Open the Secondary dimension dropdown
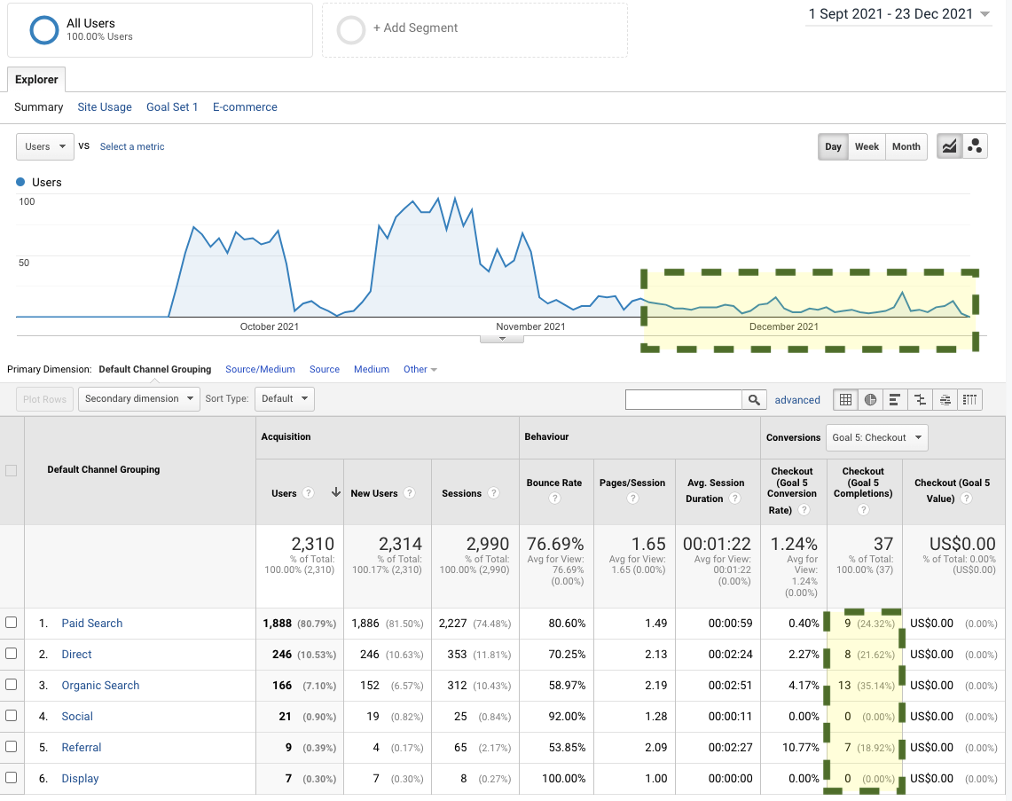Image resolution: width=1012 pixels, height=801 pixels. coord(138,399)
